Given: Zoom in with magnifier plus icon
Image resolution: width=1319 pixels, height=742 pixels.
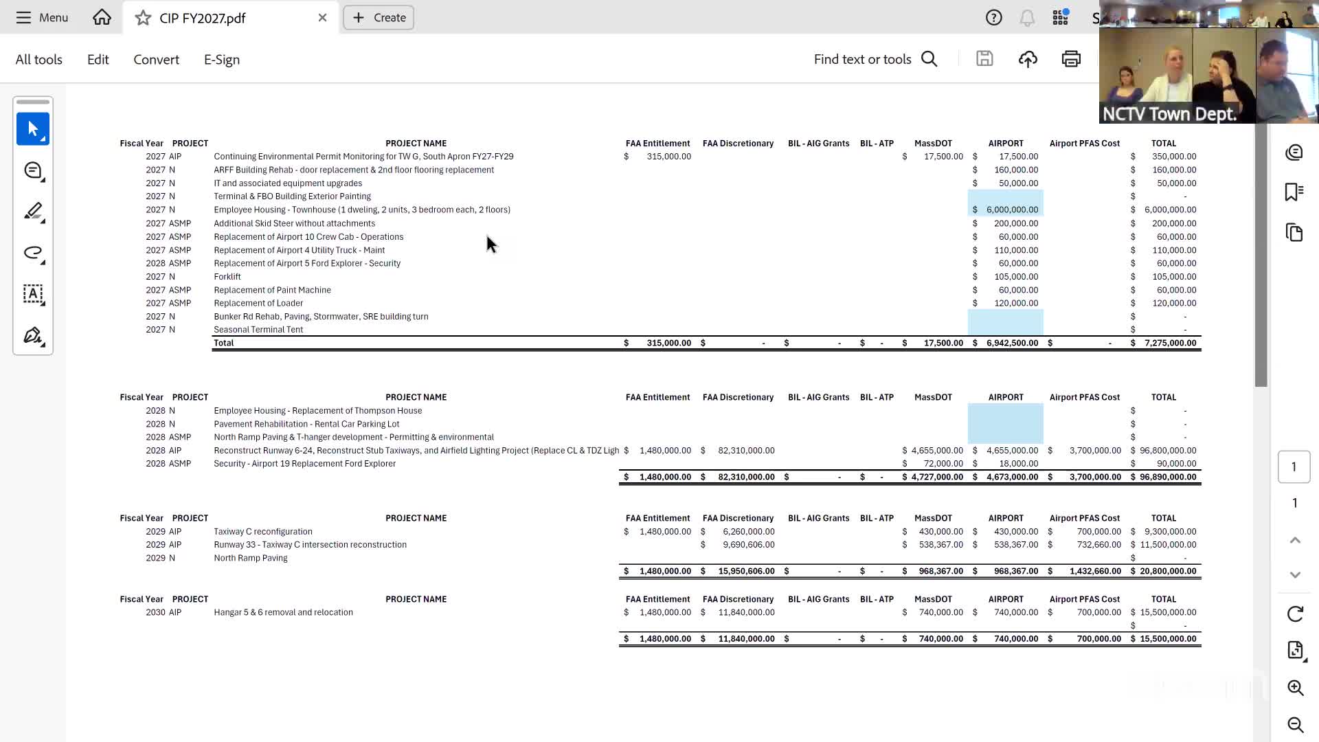Looking at the screenshot, I should tap(1295, 688).
